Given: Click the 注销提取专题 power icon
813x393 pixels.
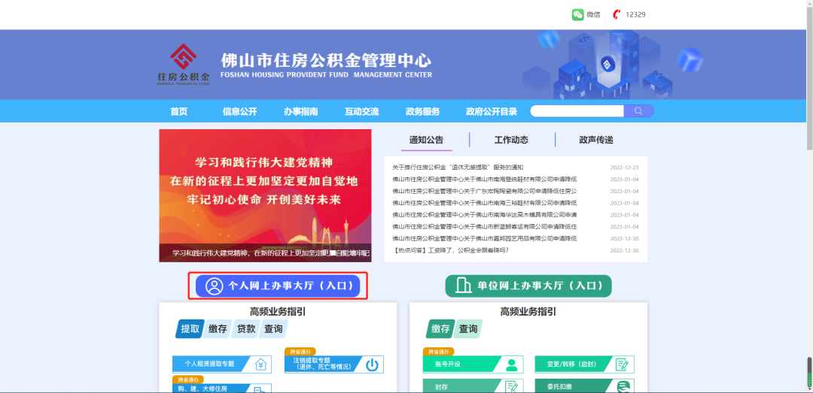Looking at the screenshot, I should [372, 364].
